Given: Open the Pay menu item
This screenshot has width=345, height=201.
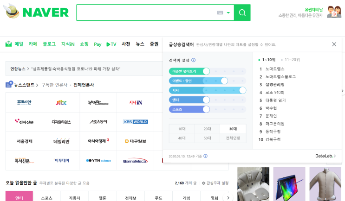Looking at the screenshot, I should (98, 44).
